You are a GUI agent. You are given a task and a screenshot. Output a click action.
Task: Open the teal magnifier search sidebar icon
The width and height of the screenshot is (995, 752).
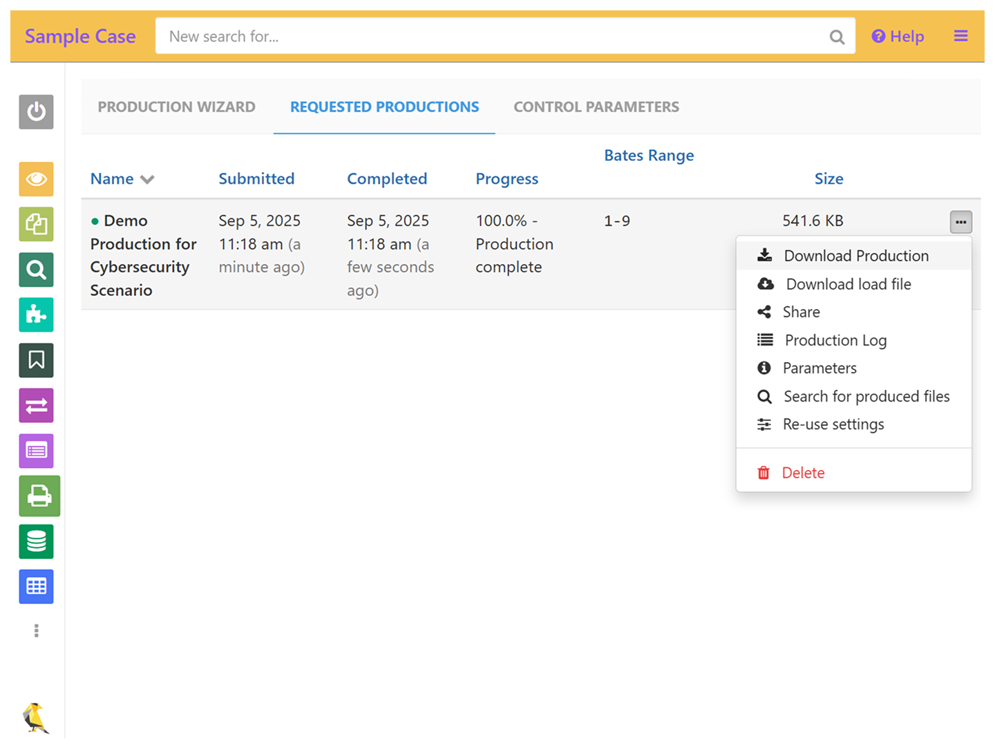coord(36,270)
